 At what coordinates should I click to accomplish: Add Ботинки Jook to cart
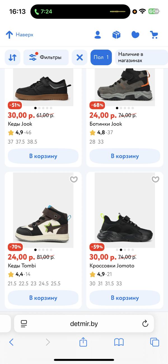tap(125, 156)
